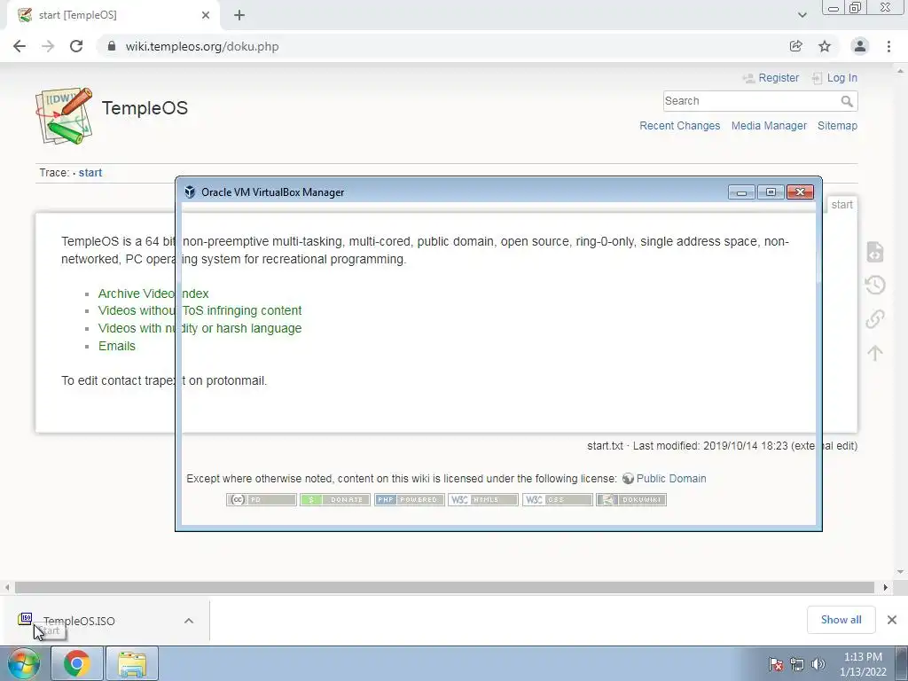The width and height of the screenshot is (908, 681).
Task: Click the start breadcrumb link
Action: click(x=90, y=173)
